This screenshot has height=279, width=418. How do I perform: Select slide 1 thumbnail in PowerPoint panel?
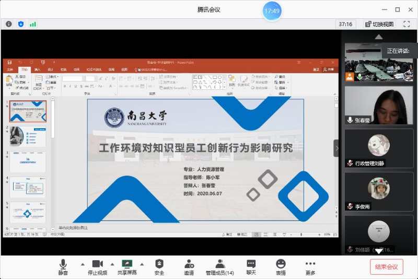[28, 111]
